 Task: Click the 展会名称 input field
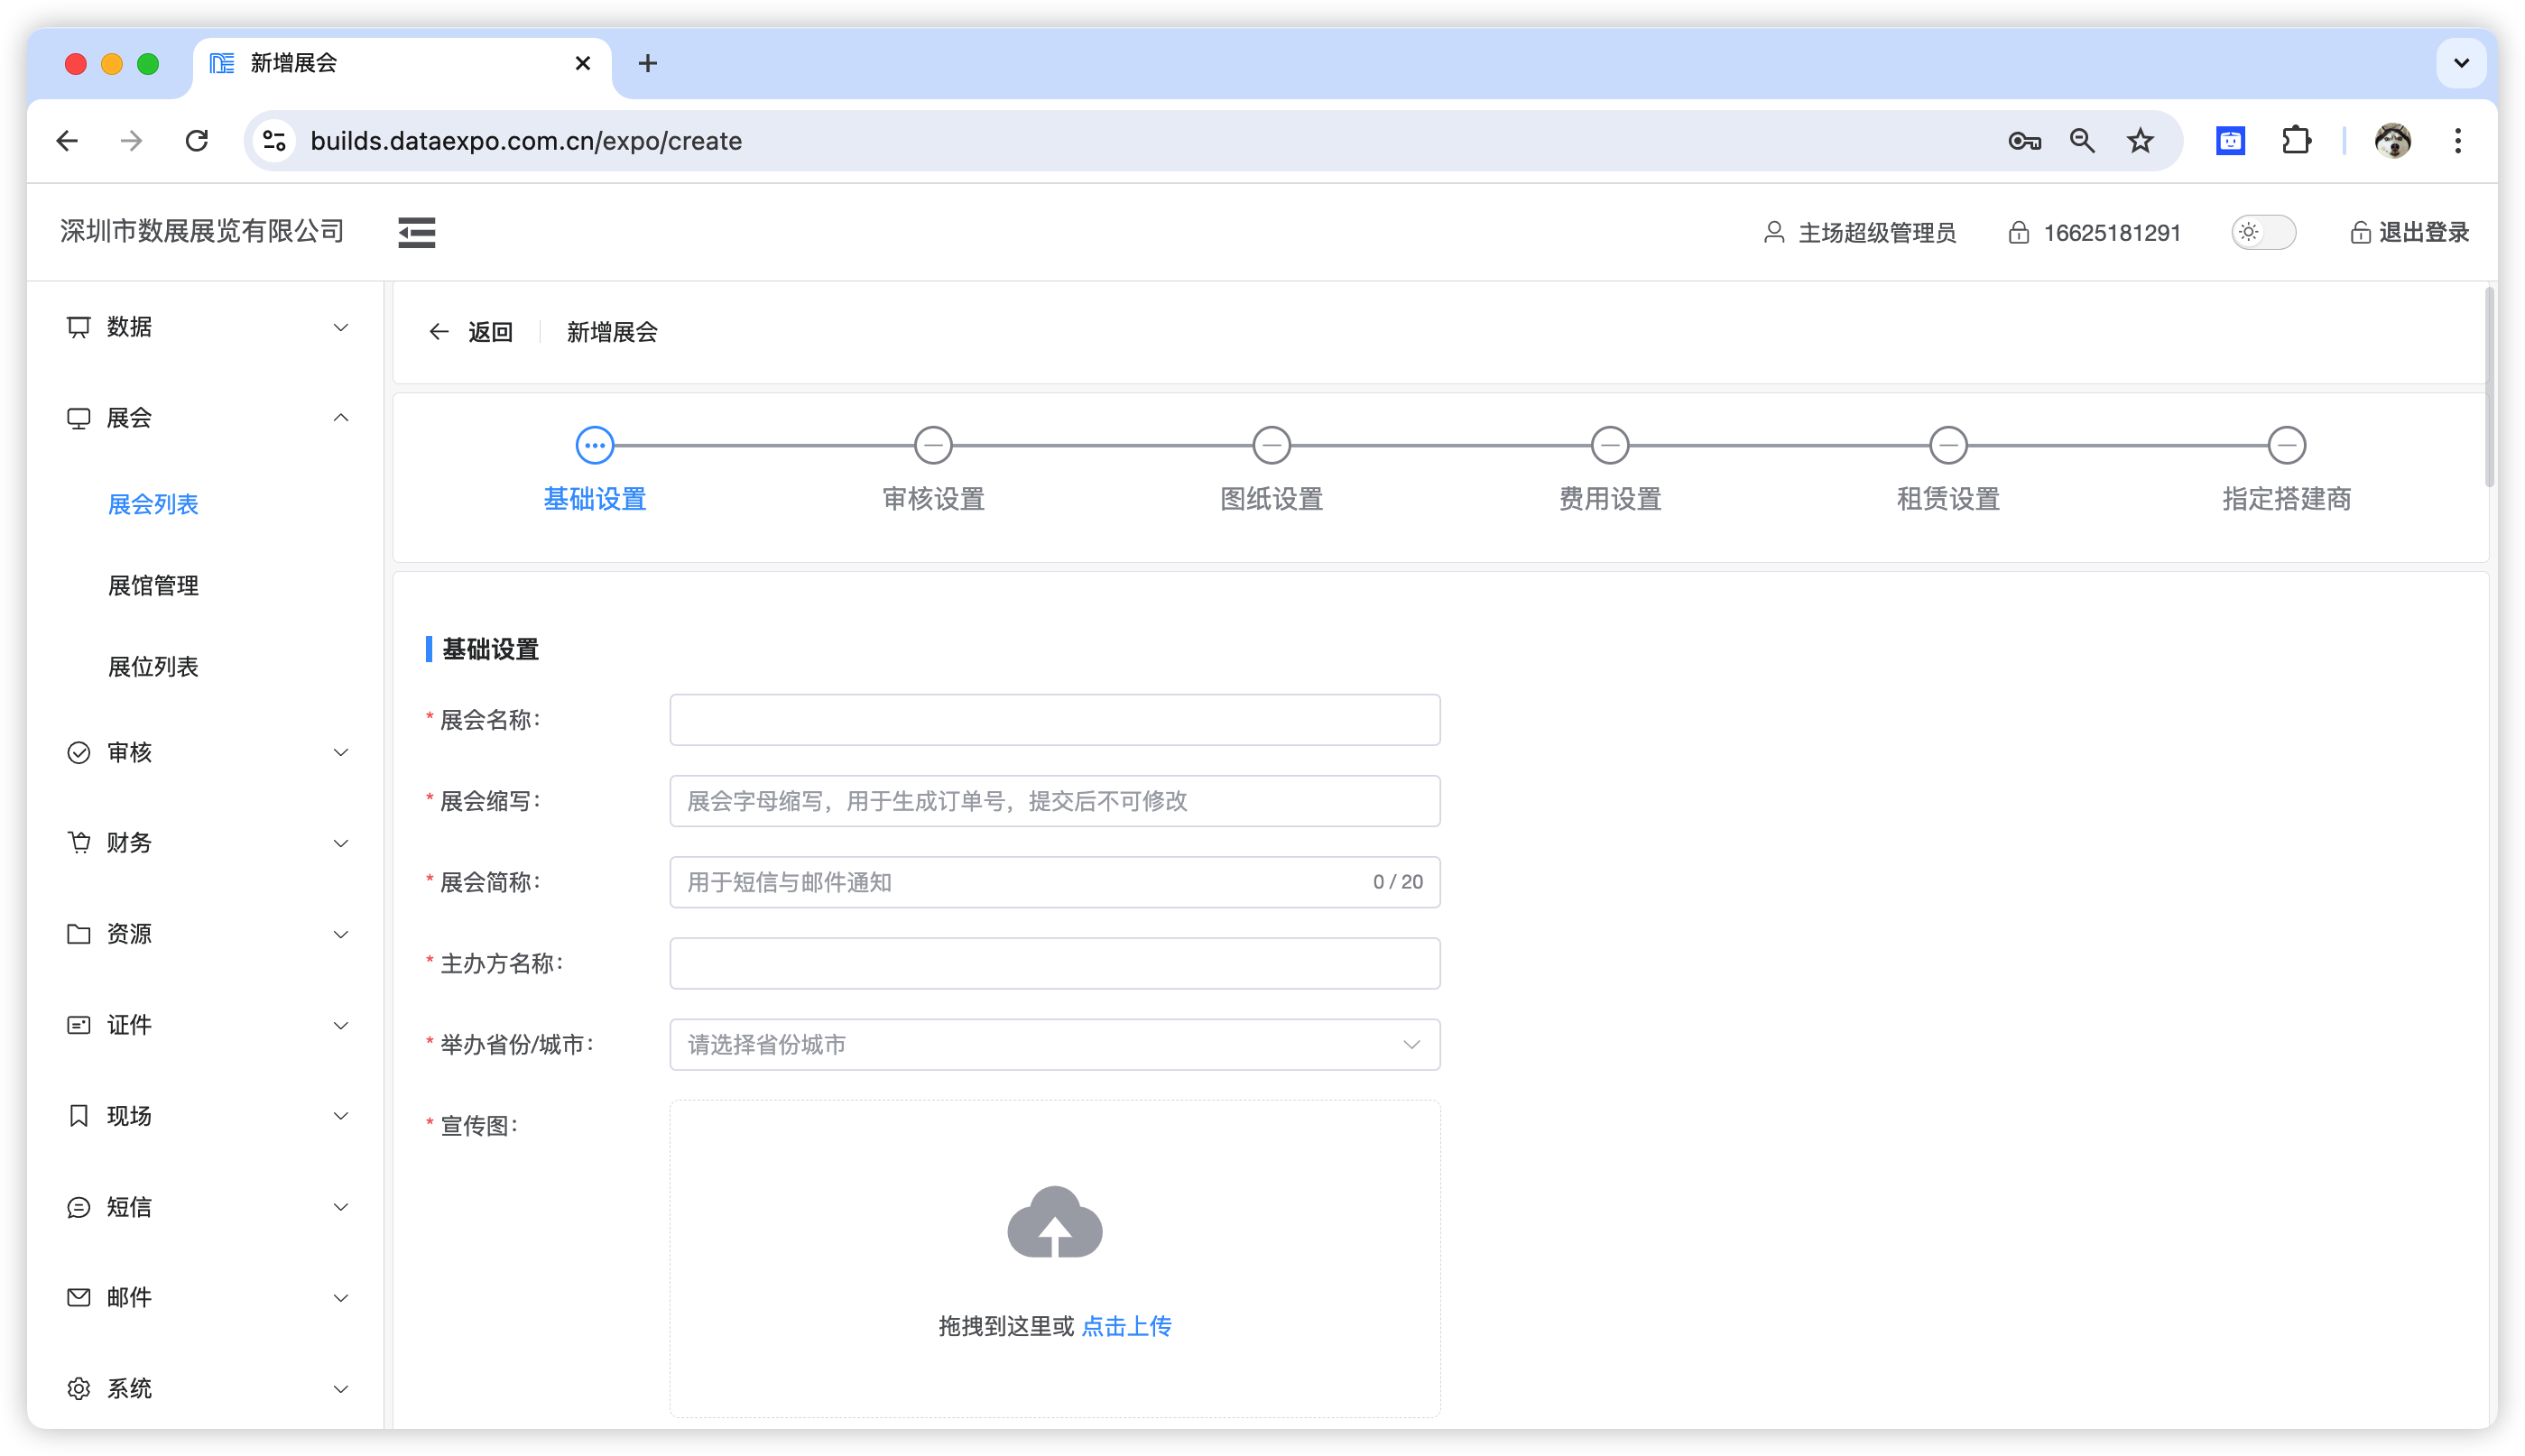(1054, 720)
